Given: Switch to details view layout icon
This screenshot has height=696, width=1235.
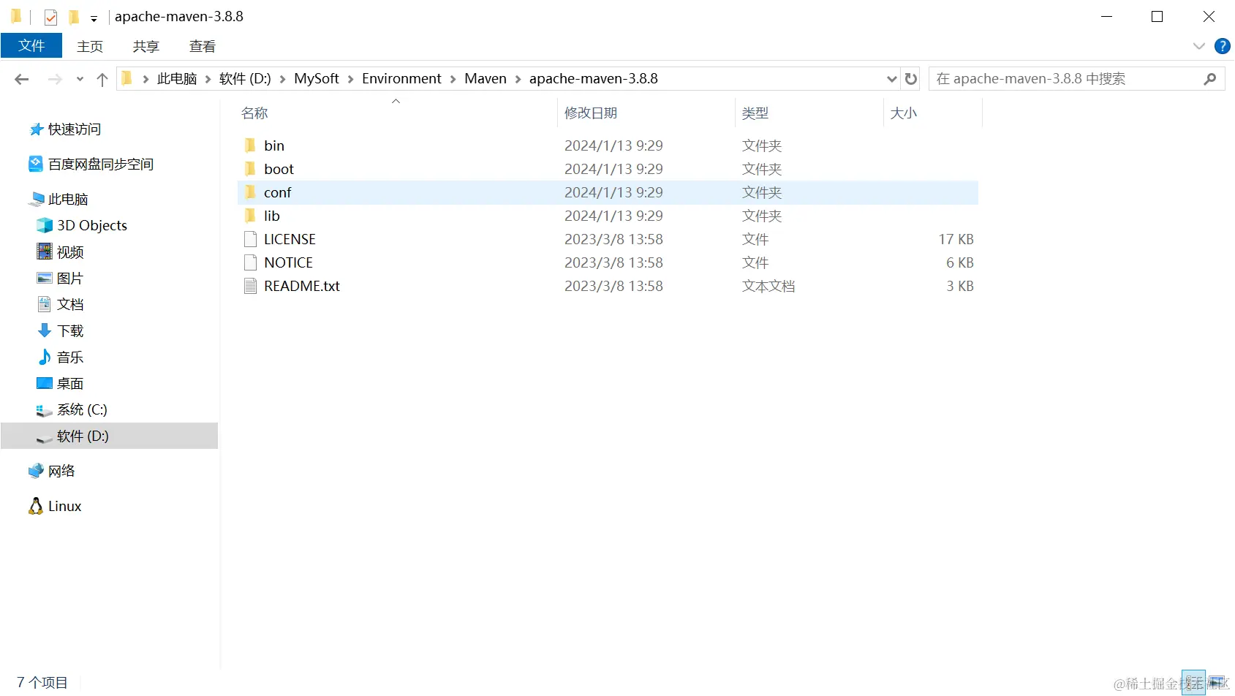Looking at the screenshot, I should [x=1193, y=683].
